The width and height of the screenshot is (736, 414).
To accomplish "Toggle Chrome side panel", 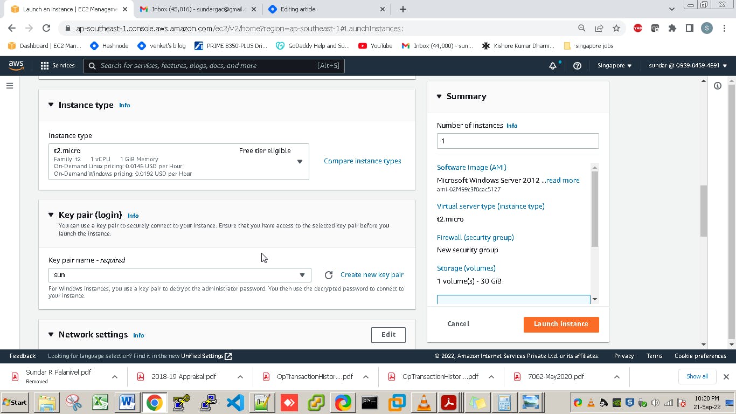I will pyautogui.click(x=689, y=29).
